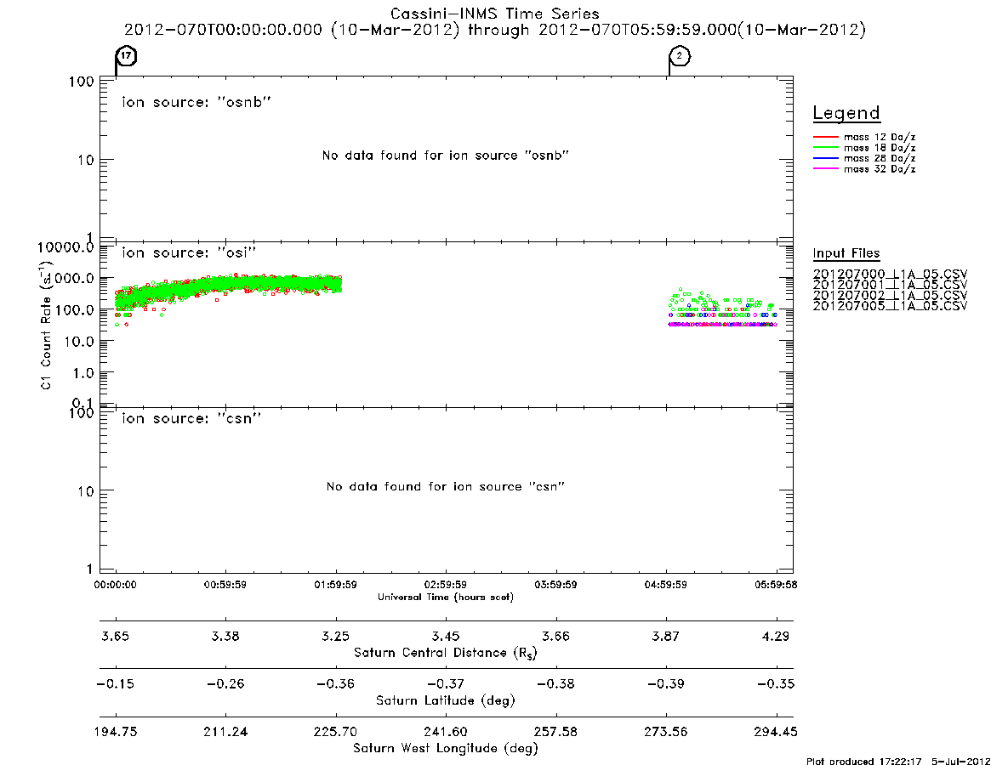The image size is (991, 765).
Task: Click the Plot produced timestamp
Action: (898, 762)
